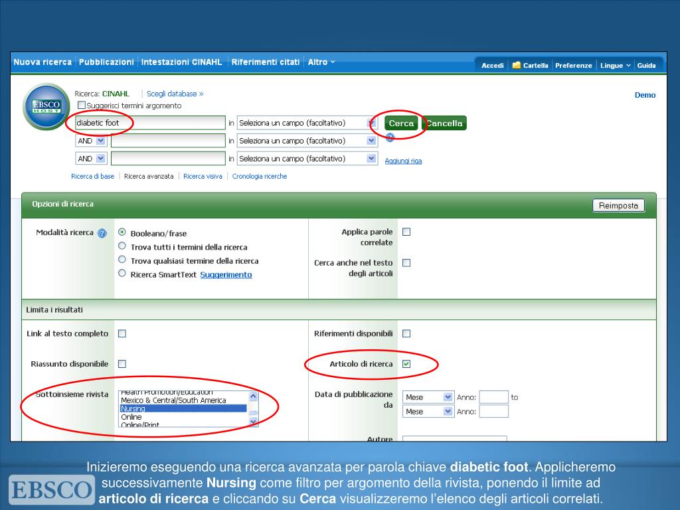
Task: Click the third search term field
Action: 168,159
